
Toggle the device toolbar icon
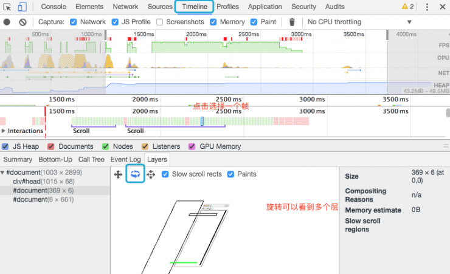click(22, 7)
